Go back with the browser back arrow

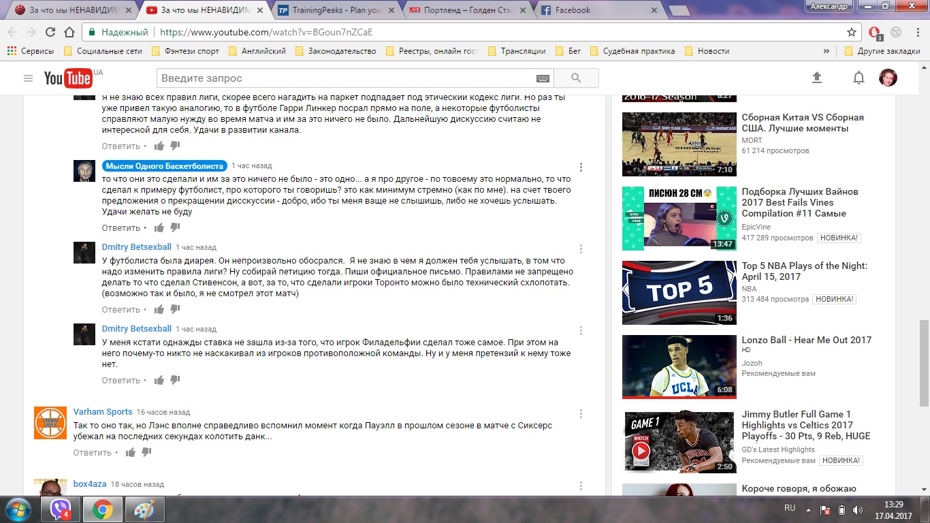(x=12, y=32)
